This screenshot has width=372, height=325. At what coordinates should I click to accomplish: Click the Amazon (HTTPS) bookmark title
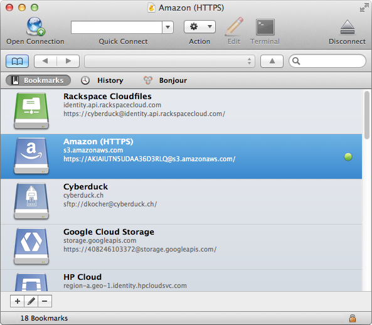click(x=98, y=141)
